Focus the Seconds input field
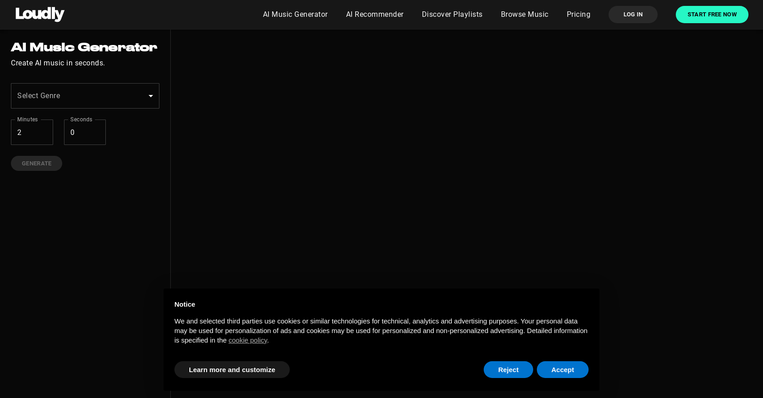The image size is (763, 398). point(85,133)
